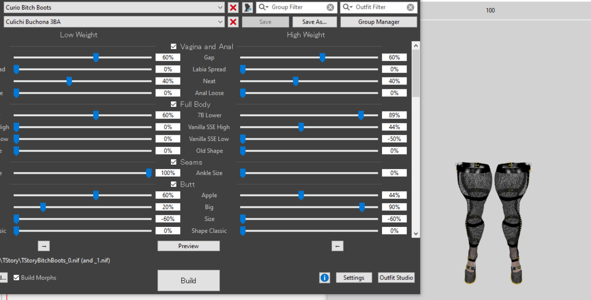This screenshot has width=591, height=300.
Task: Clear the Group Filter field
Action: click(330, 7)
